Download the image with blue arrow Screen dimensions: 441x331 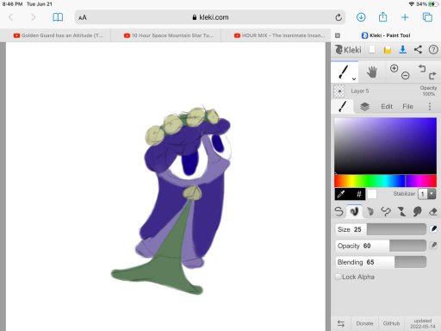[403, 50]
